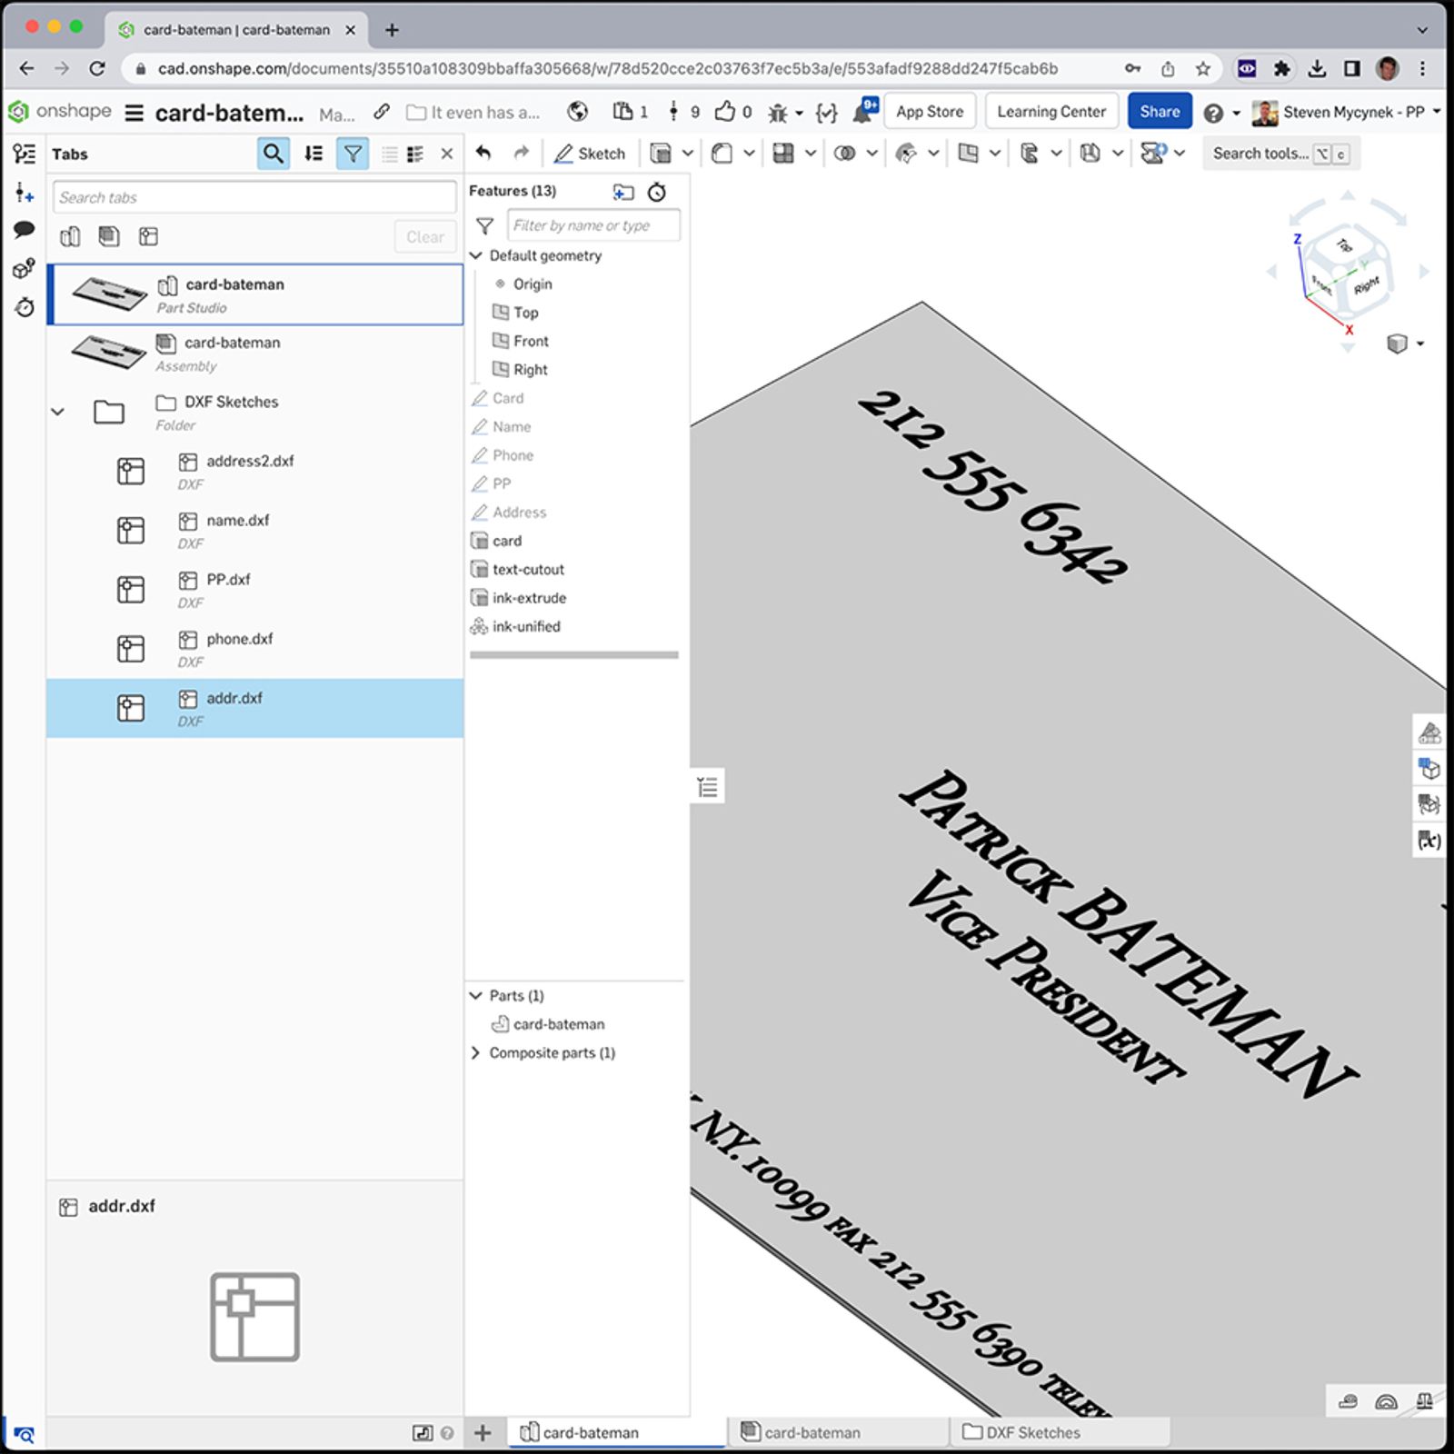
Task: Click the Undo icon in the toolbar
Action: 484,153
